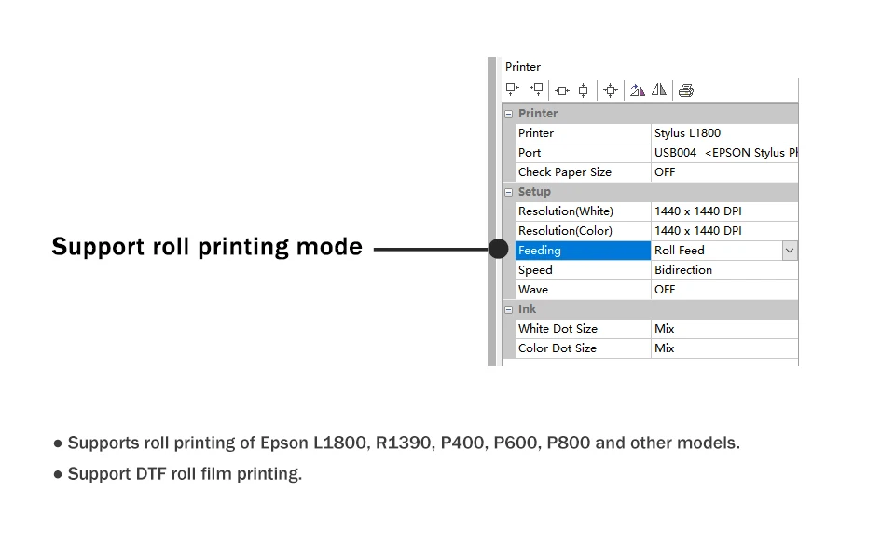Center the image vertically via toolbar icon
Viewport: 895px width, 559px height.
584,90
